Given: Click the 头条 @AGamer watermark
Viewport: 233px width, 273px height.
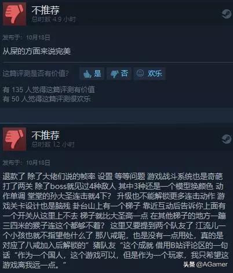Looking at the screenshot, I should (205, 264).
